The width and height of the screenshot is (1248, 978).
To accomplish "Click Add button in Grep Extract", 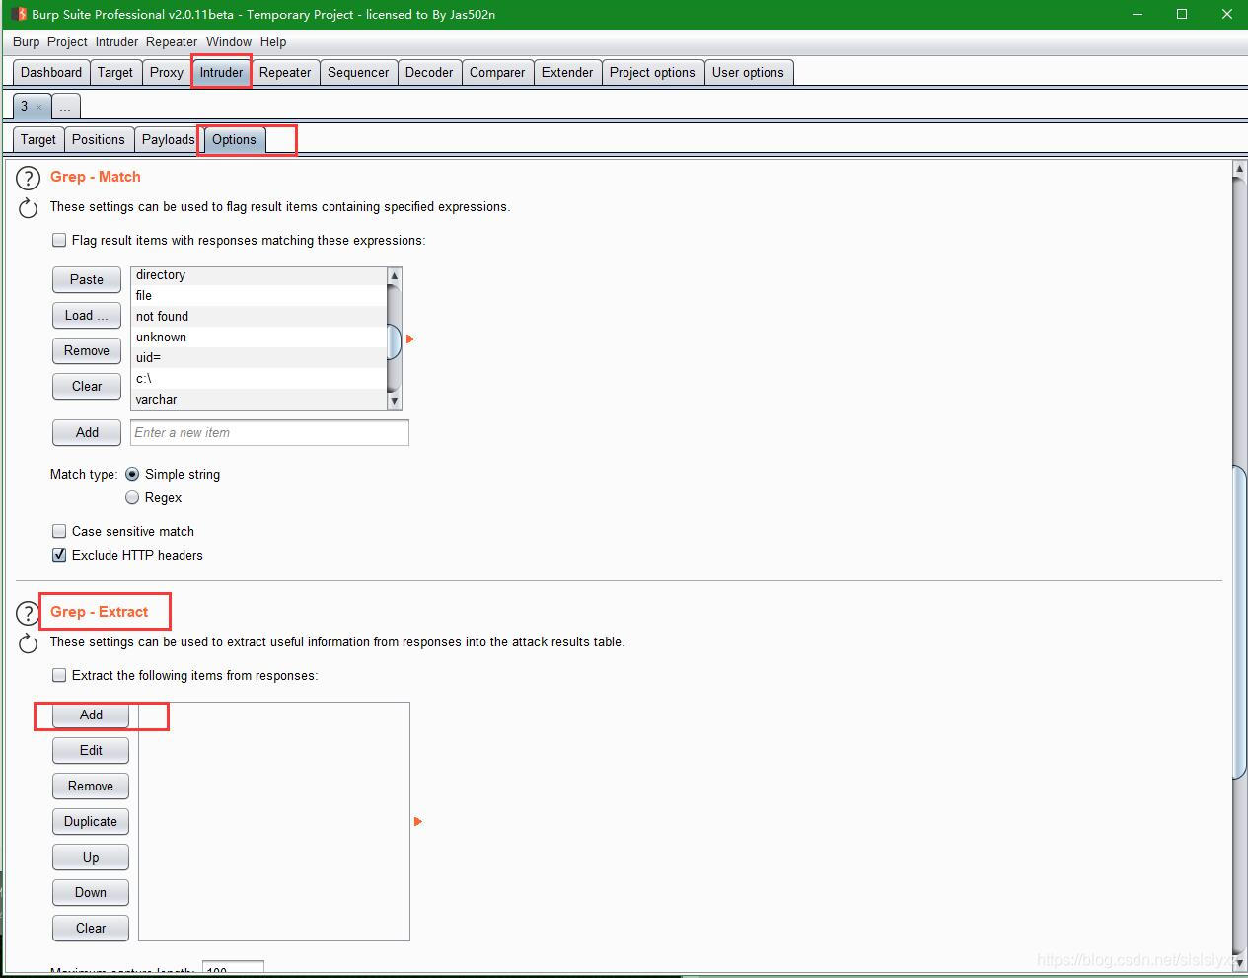I will pyautogui.click(x=91, y=715).
